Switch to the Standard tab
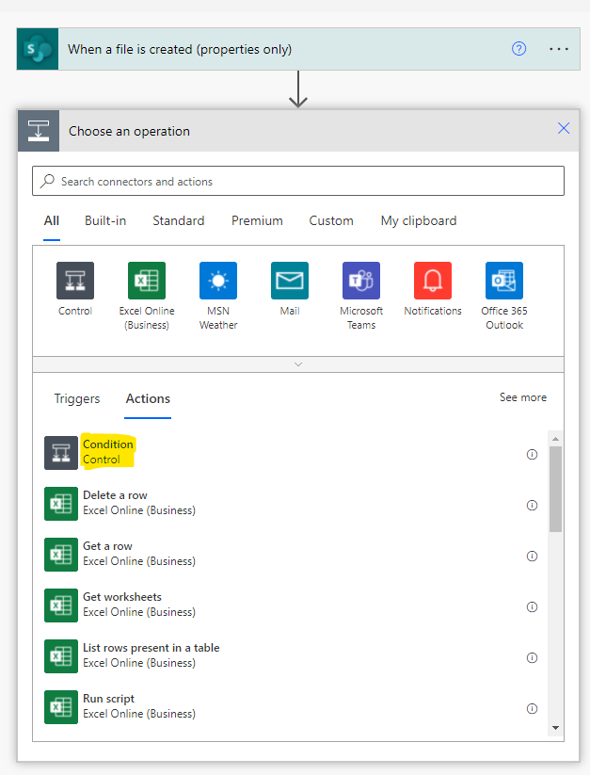The width and height of the screenshot is (590, 775). (x=178, y=220)
